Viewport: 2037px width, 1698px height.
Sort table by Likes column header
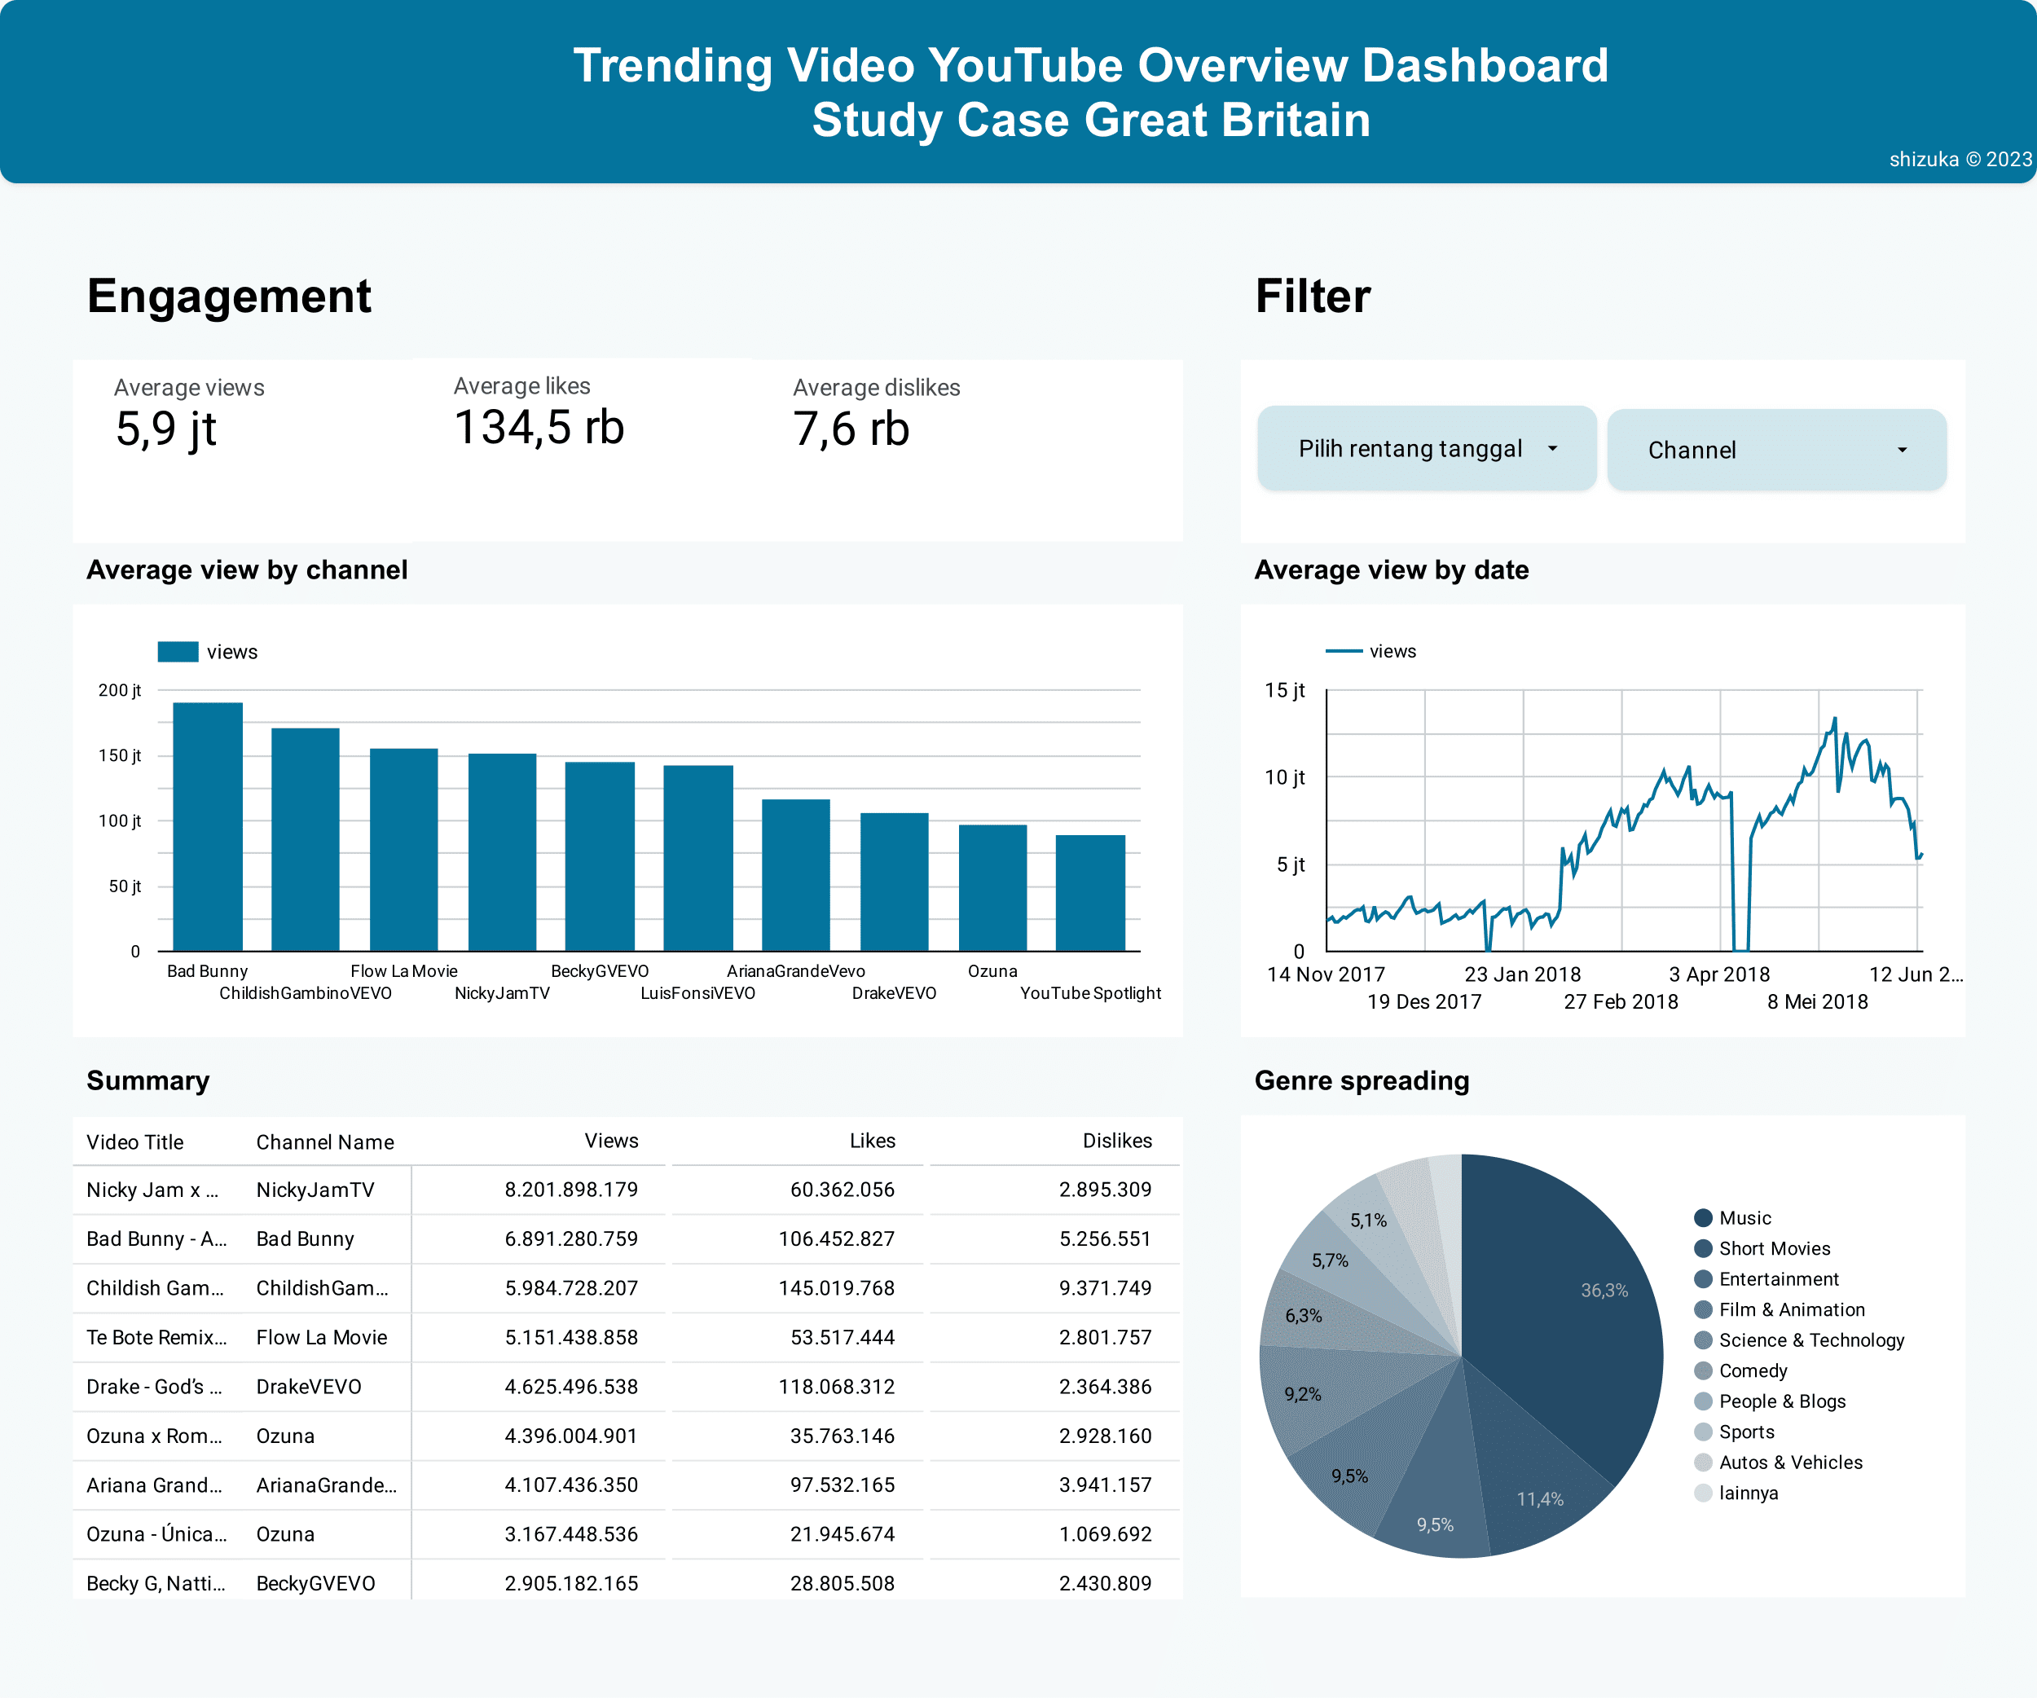(872, 1142)
